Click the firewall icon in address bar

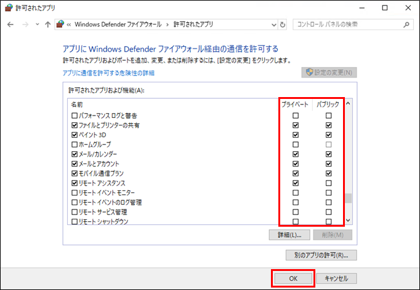[x=60, y=24]
